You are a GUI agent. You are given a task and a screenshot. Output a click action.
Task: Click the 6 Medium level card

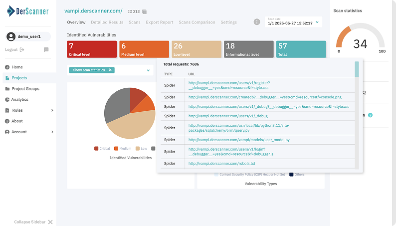(144, 49)
